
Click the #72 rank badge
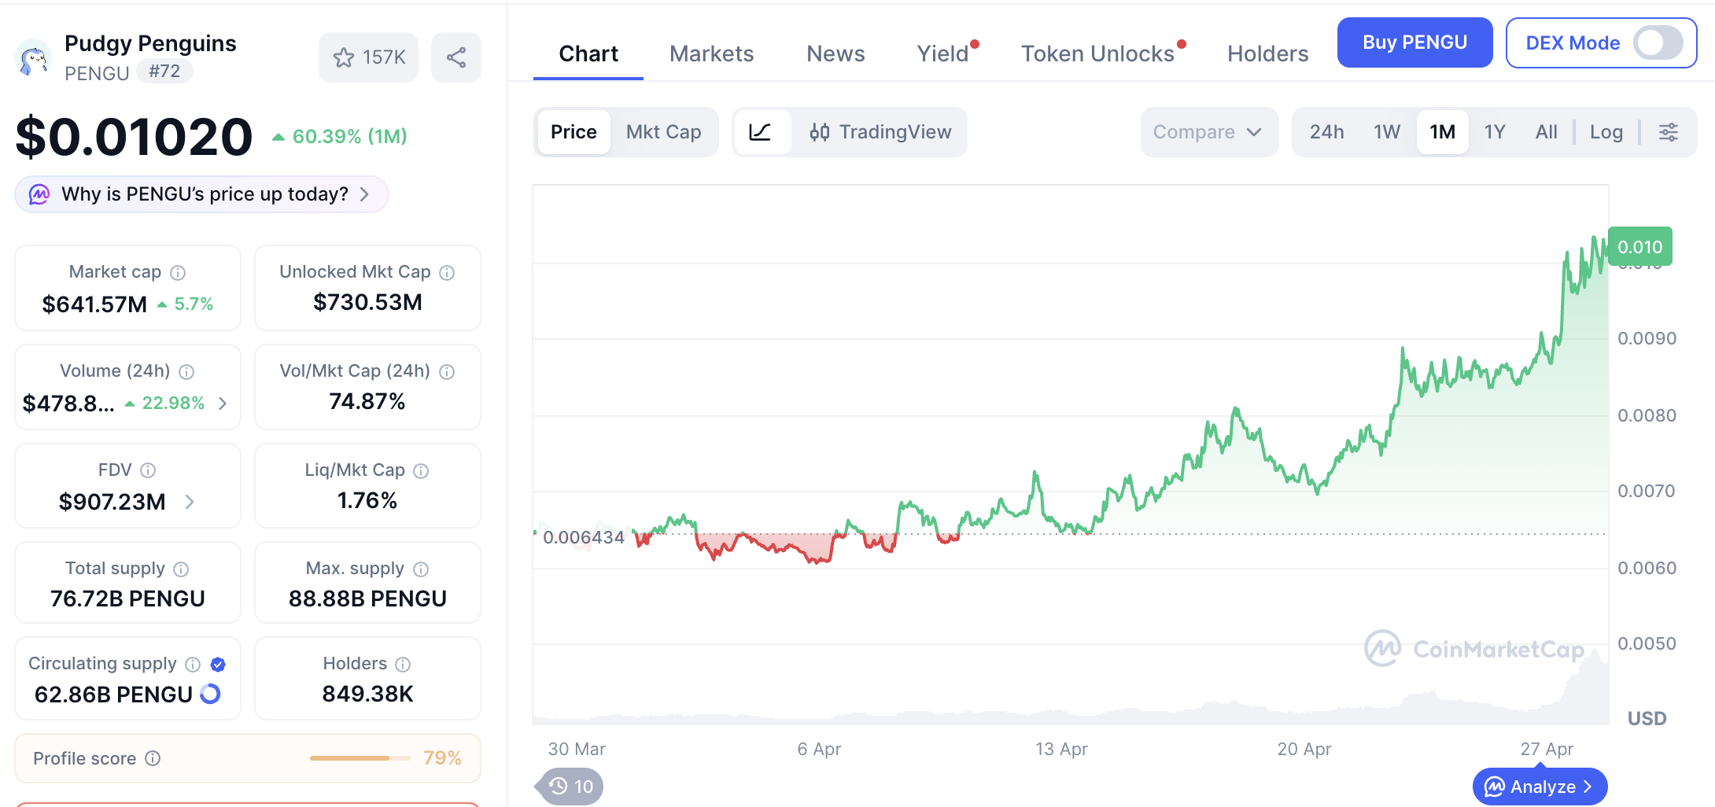[164, 71]
